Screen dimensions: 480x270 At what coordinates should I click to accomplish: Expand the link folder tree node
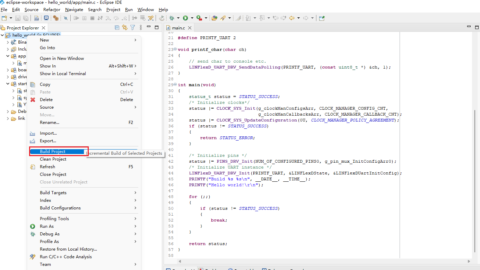pos(8,118)
